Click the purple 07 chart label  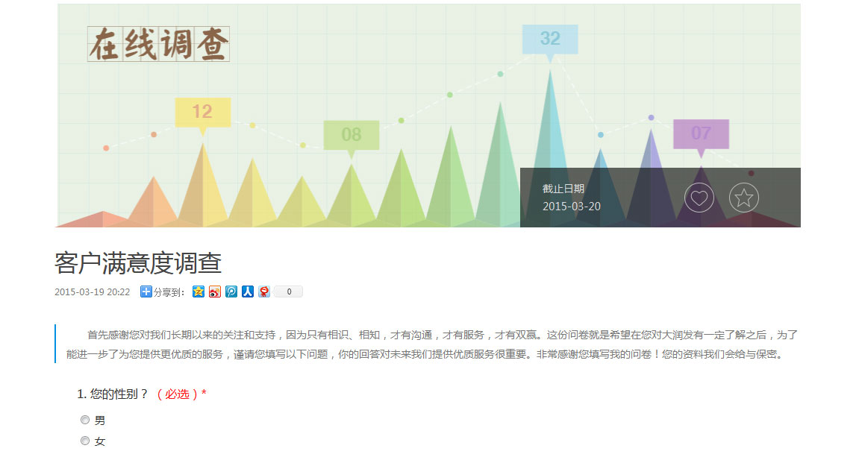pyautogui.click(x=701, y=133)
